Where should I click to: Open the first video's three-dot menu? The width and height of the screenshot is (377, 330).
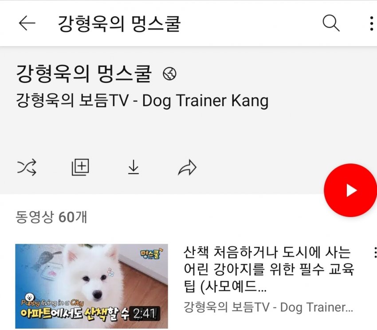coord(374,252)
